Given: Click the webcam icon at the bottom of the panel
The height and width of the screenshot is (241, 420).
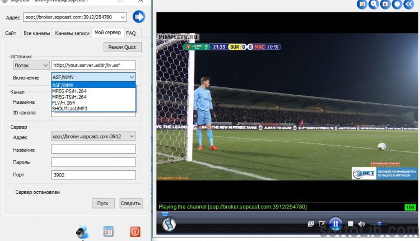Looking at the screenshot, I should [82, 232].
